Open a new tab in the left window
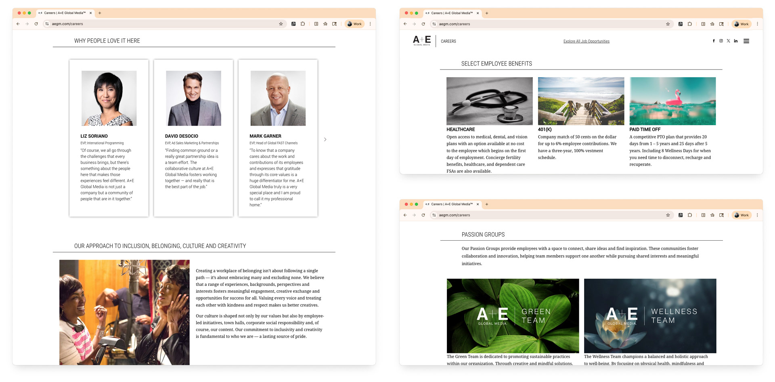 click(100, 13)
